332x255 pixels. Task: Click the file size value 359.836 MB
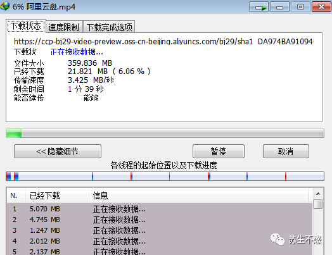[x=90, y=63]
